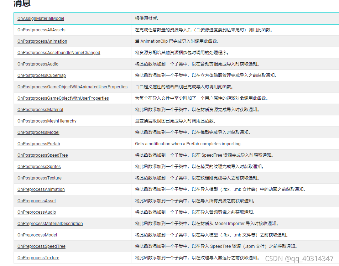Open the OnPostprocessGameObjectWithAnimatedUserProperties link
Image resolution: width=339 pixels, height=266 pixels.
point(72,87)
